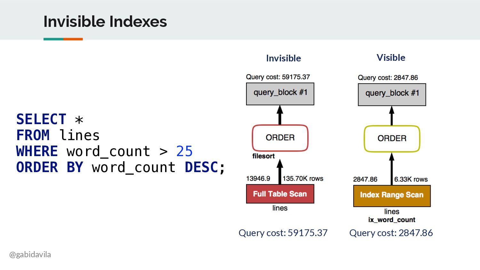Click the red Full Table Scan box
The height and width of the screenshot is (270, 480).
point(280,194)
